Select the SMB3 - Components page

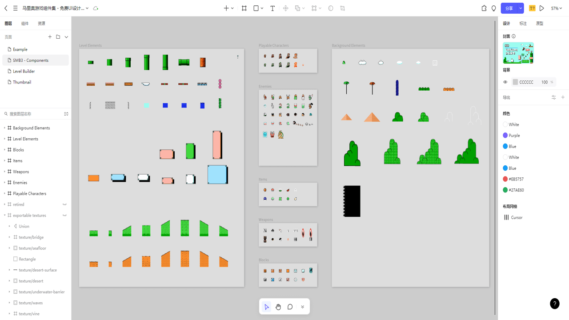36,60
